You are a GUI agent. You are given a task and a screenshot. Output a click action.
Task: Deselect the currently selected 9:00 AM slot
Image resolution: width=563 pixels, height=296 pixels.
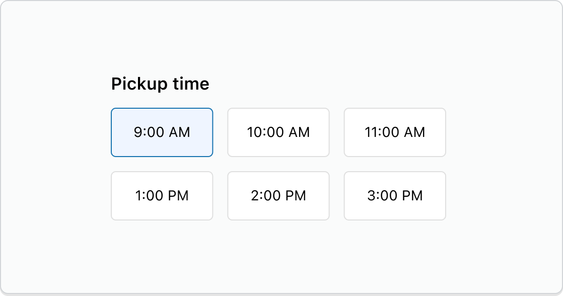[x=162, y=132]
